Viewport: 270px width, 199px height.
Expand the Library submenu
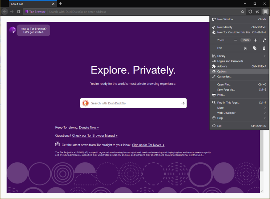[x=239, y=56]
